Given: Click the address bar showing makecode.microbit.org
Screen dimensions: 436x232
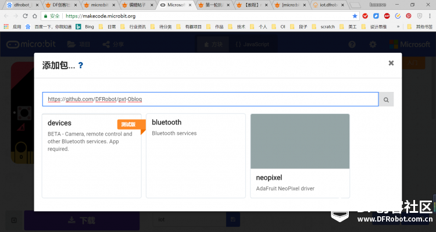Looking at the screenshot, I should (200, 16).
